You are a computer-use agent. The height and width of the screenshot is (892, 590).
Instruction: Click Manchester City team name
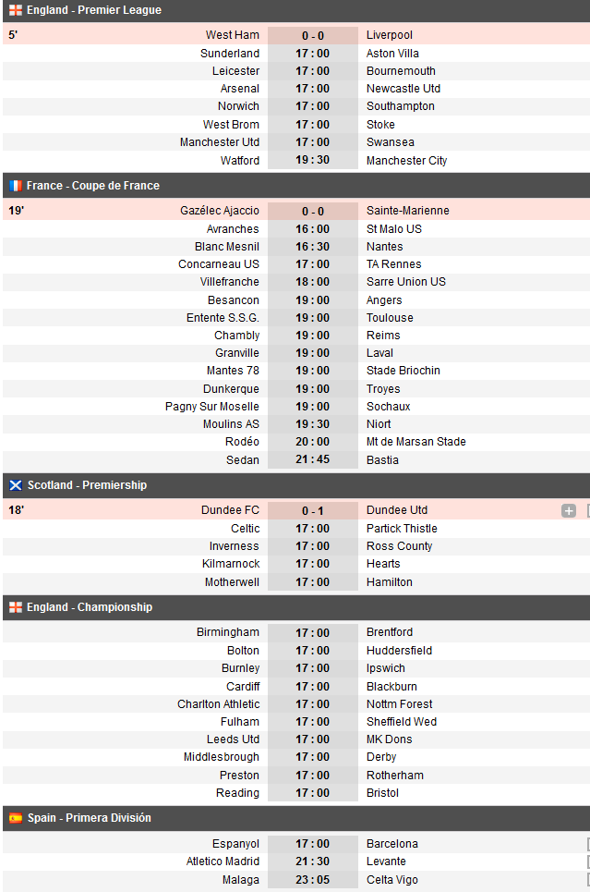coord(406,161)
